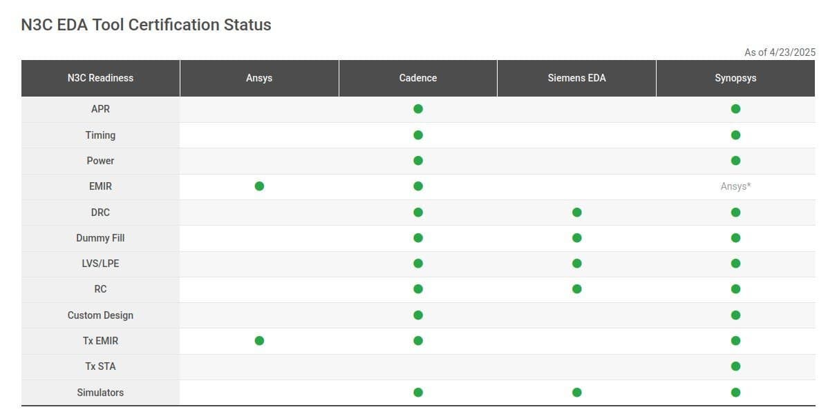Click the Synopsys Timing green dot
The width and height of the screenshot is (828, 414).
735,135
